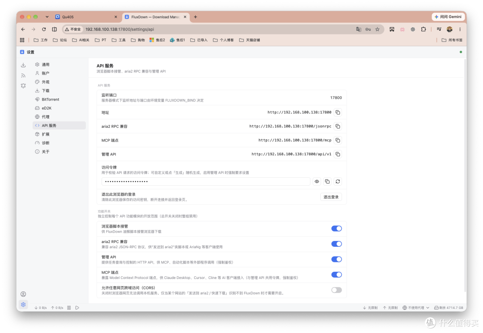This screenshot has height=333, width=483.
Task: Click the 问问 Gemini button
Action: (x=448, y=17)
